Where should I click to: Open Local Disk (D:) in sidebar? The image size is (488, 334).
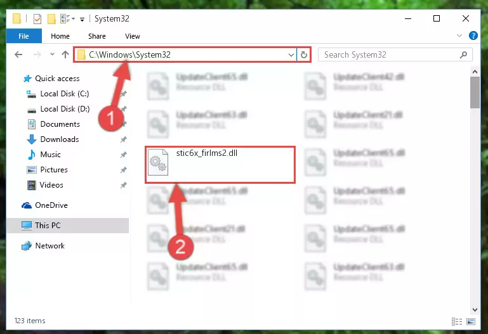pos(65,109)
